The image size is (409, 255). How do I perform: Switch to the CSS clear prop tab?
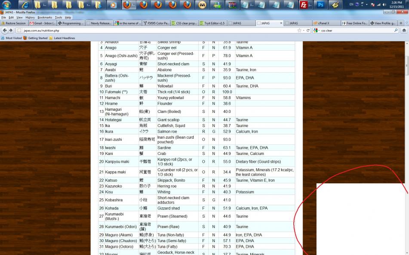pyautogui.click(x=185, y=23)
